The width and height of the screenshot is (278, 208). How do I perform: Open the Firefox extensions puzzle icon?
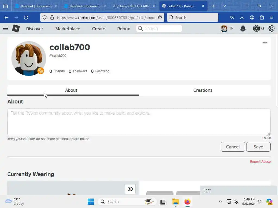coord(262,17)
